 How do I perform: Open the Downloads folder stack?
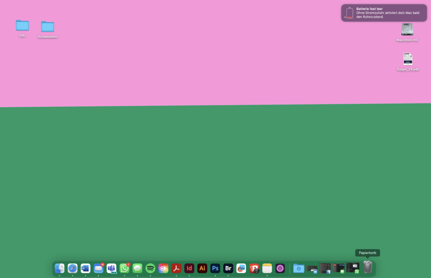pos(299,268)
